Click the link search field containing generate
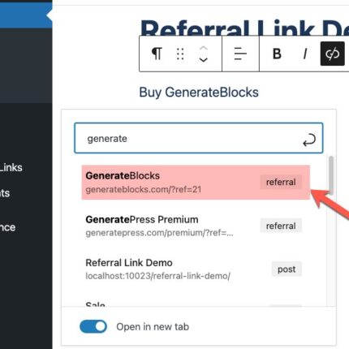This screenshot has height=349, width=349. (199, 138)
